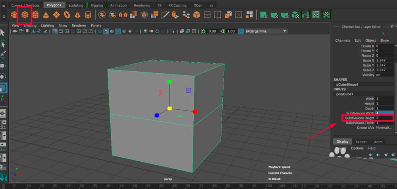Switch to the Rendering shelf tab
The image size is (397, 189).
click(x=142, y=5)
